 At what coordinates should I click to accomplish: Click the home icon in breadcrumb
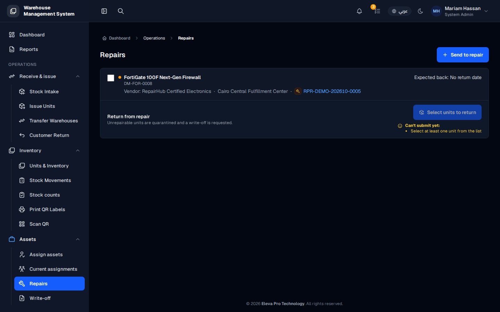coord(105,38)
